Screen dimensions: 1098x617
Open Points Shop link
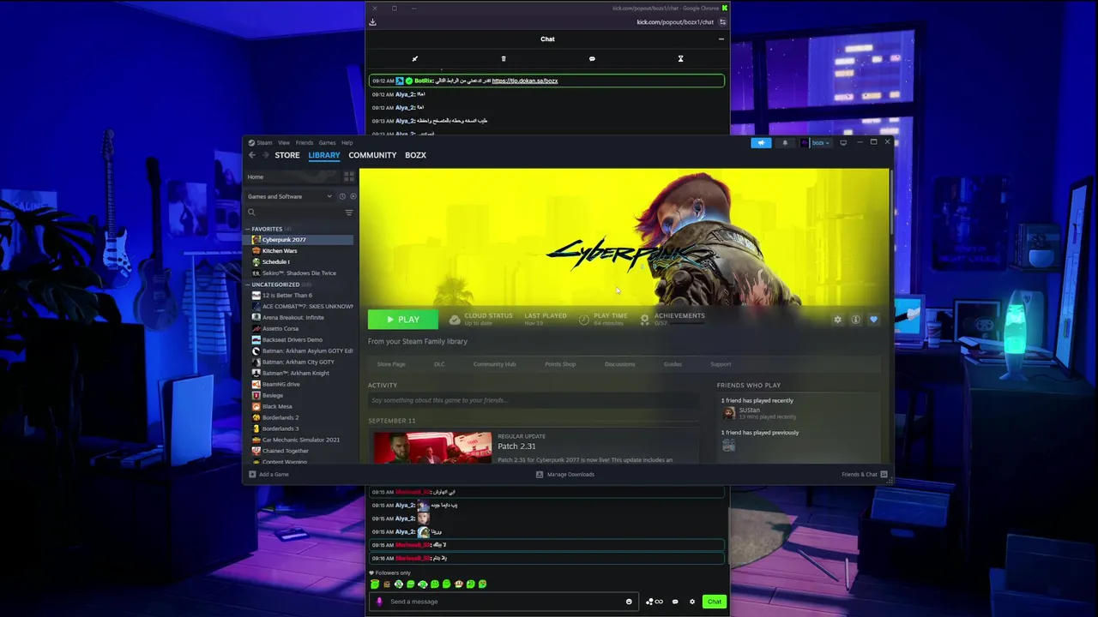click(560, 364)
